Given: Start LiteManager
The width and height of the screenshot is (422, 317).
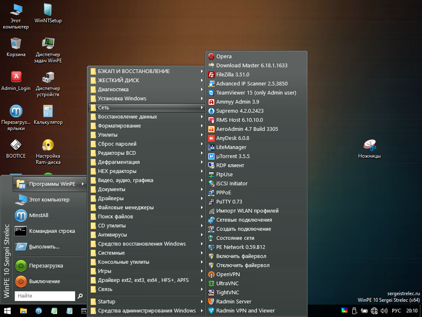Looking at the screenshot, I should pyautogui.click(x=256, y=147).
